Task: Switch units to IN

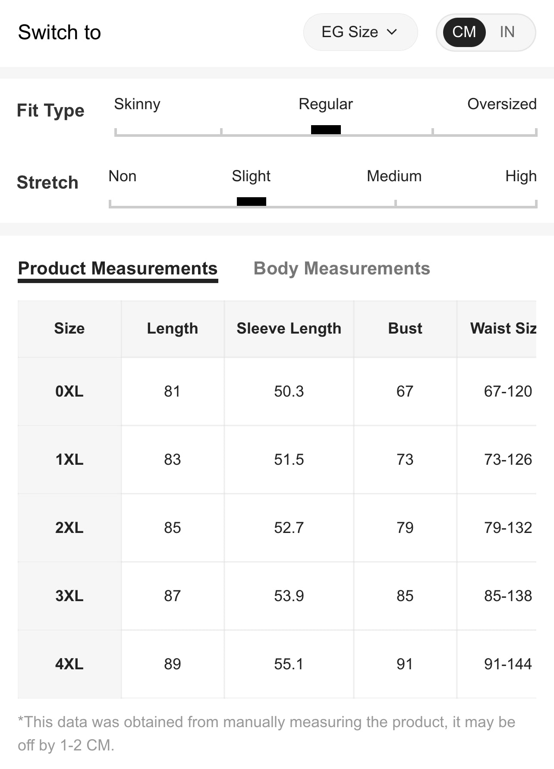Action: click(507, 32)
